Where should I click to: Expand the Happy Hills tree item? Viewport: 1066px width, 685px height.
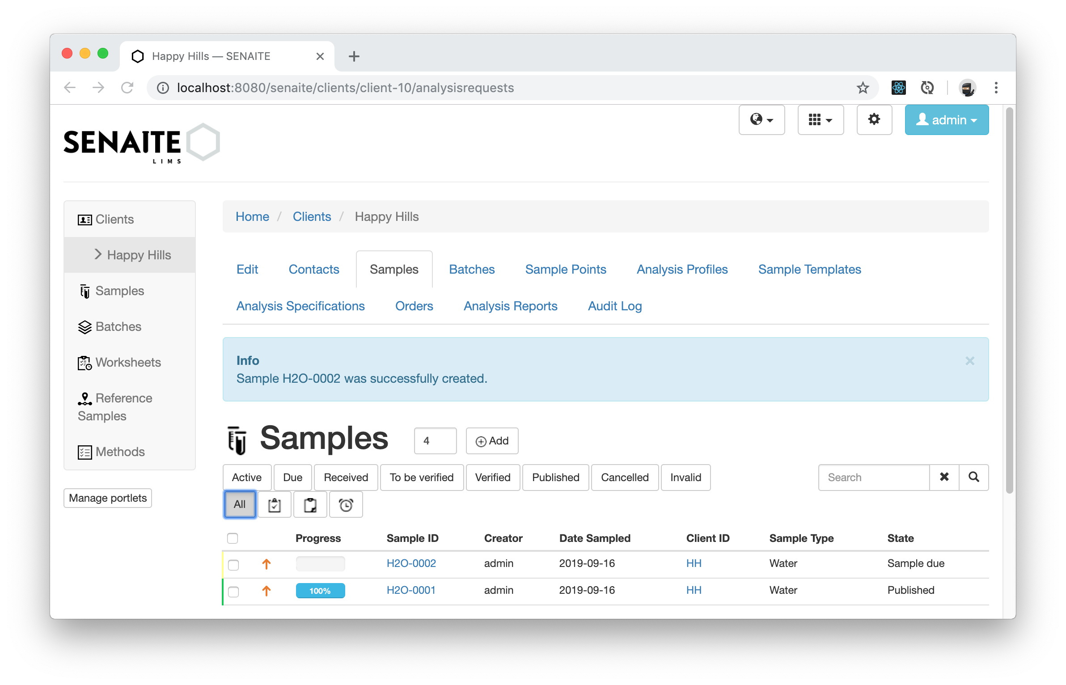[99, 255]
